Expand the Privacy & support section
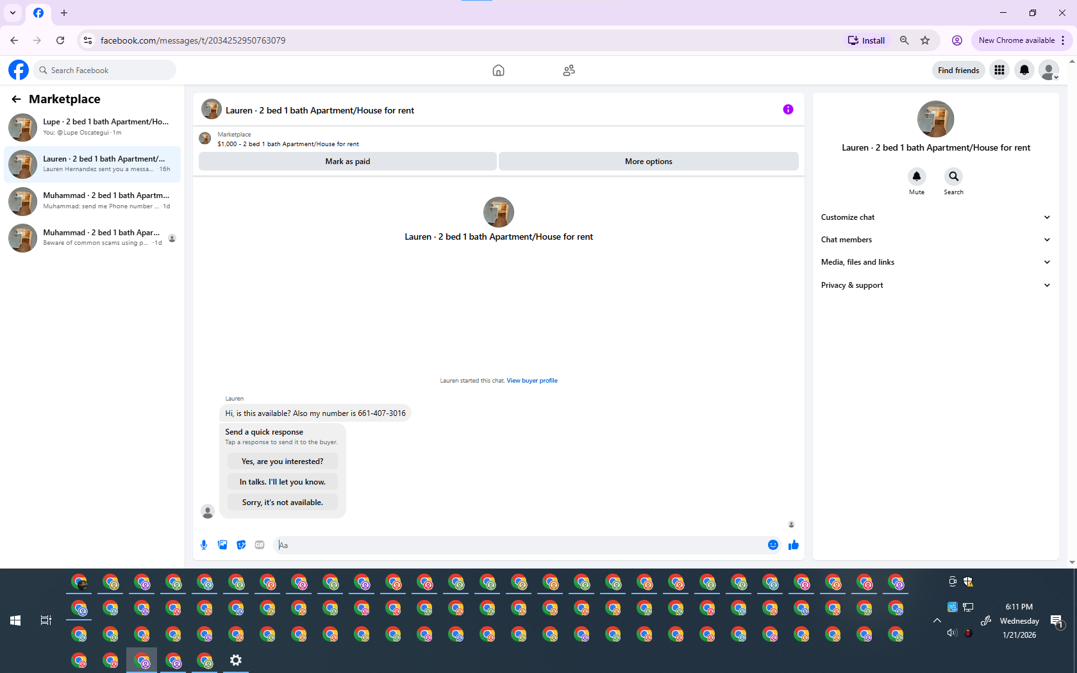The height and width of the screenshot is (673, 1077). (936, 285)
